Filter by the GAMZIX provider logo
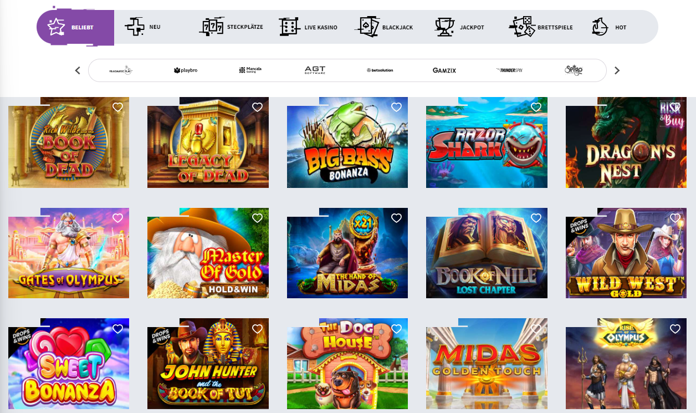The width and height of the screenshot is (696, 413). click(x=444, y=70)
